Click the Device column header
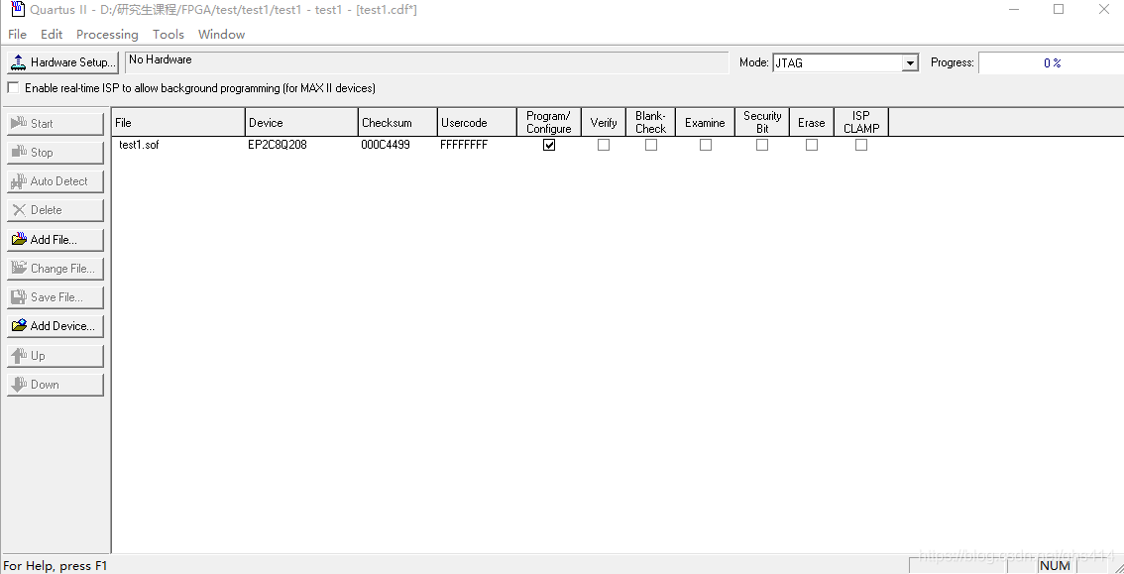 coord(301,123)
